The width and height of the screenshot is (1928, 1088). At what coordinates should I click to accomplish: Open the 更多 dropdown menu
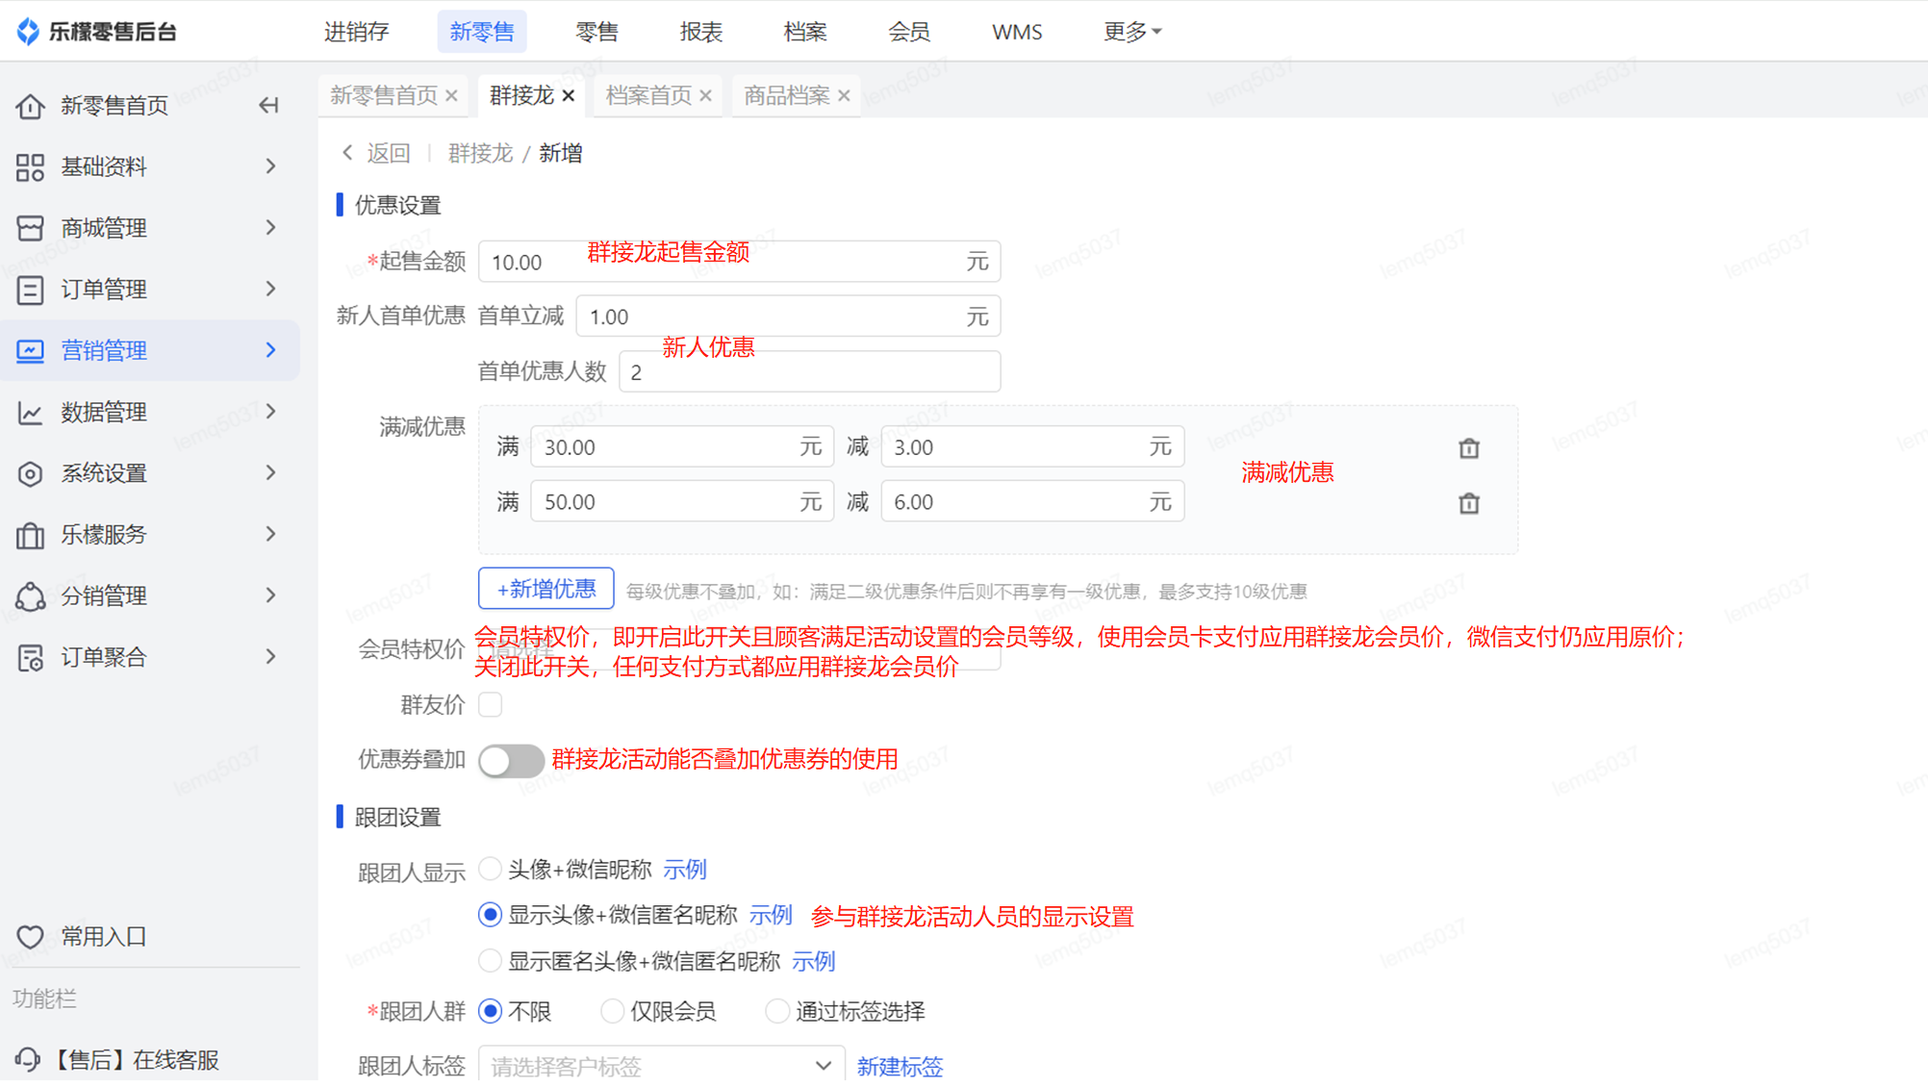1132,32
